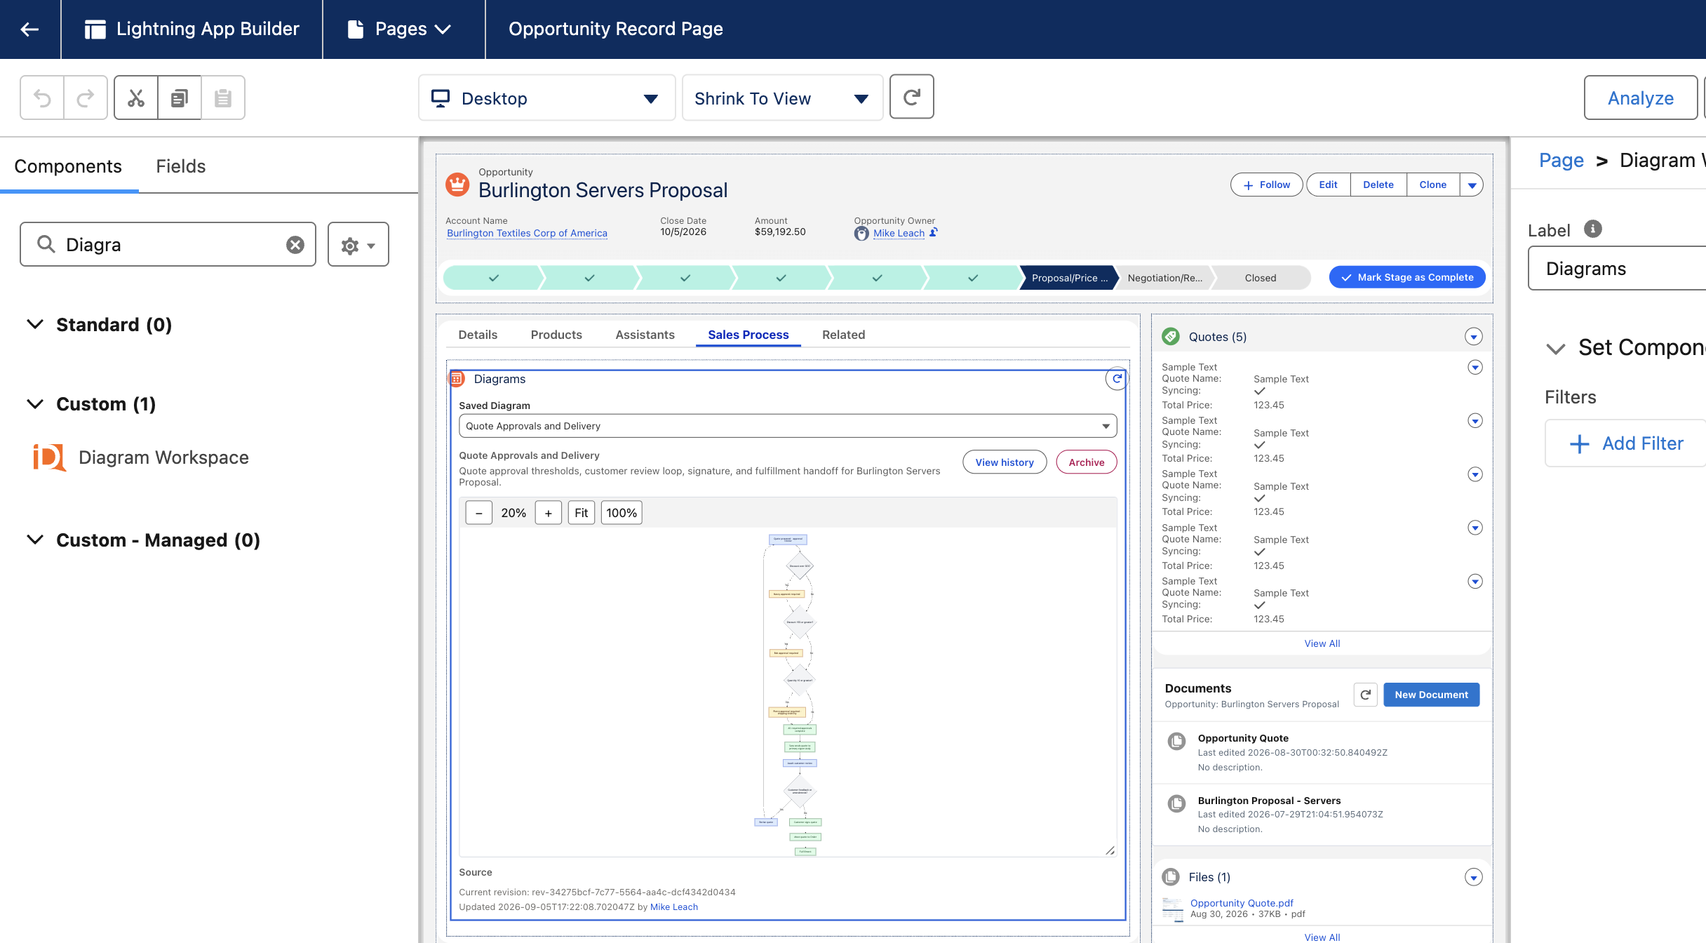The image size is (1706, 943).
Task: Open the Related tab
Action: 843,335
